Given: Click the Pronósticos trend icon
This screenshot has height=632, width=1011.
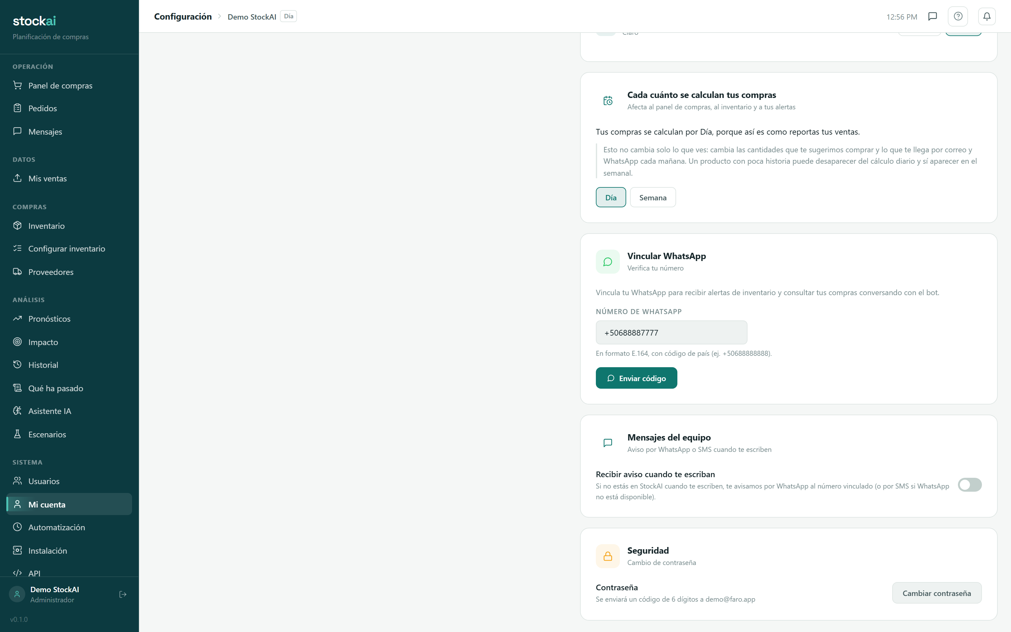Looking at the screenshot, I should click(17, 319).
